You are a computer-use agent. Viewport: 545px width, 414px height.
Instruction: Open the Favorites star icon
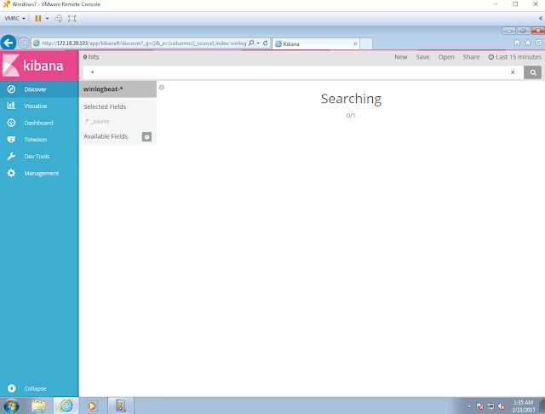[528, 43]
